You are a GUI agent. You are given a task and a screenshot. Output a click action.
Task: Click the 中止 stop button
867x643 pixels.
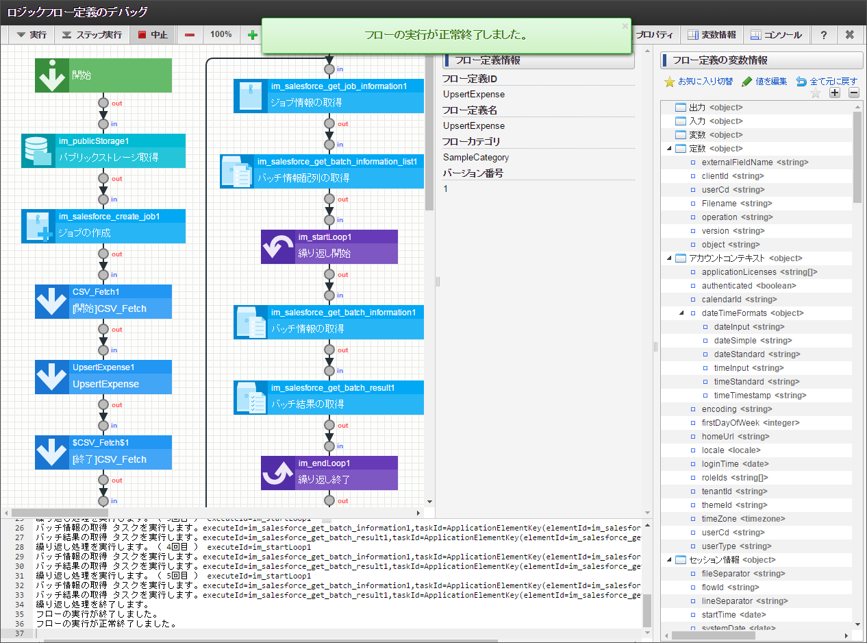click(x=153, y=34)
